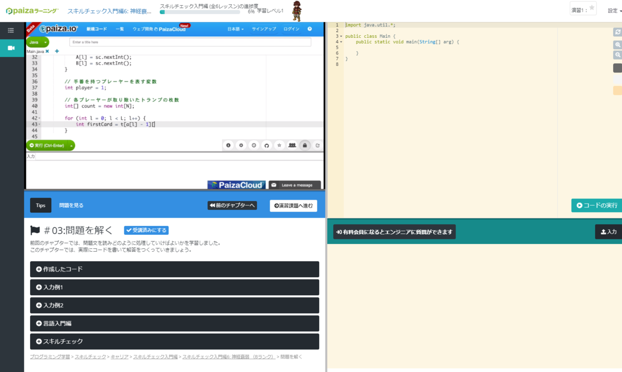Click the 入力 upload button
This screenshot has width=622, height=372.
[609, 232]
